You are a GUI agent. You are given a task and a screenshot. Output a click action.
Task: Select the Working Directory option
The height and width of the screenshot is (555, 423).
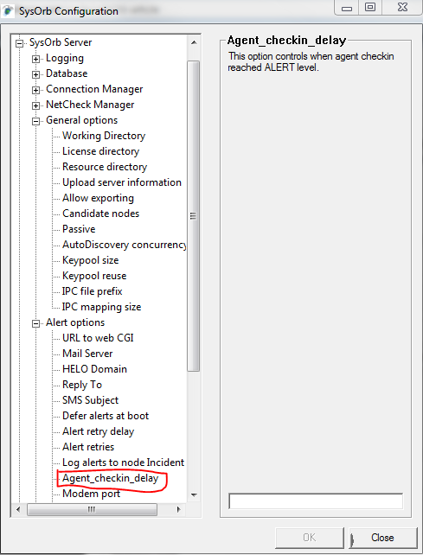pos(104,136)
